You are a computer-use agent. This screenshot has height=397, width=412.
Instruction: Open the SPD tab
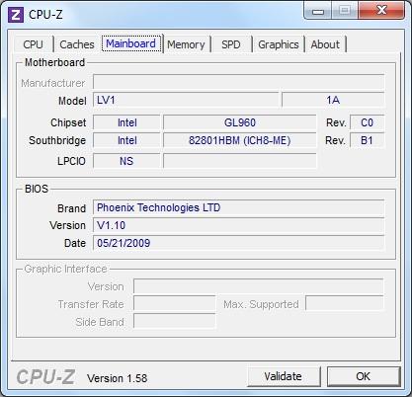pyautogui.click(x=231, y=44)
